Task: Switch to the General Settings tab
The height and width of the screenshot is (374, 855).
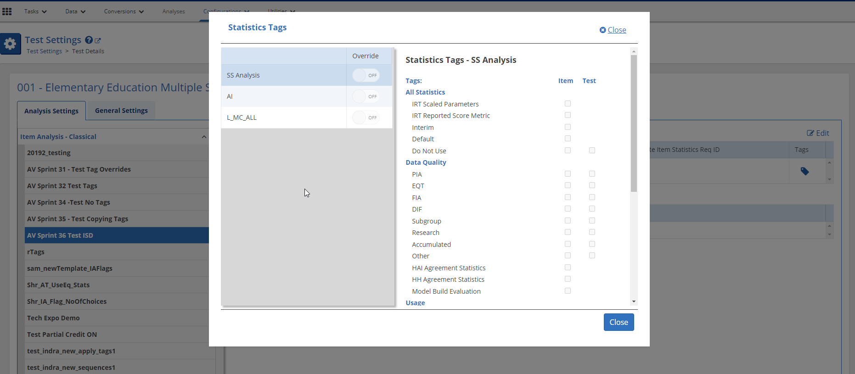Action: (121, 111)
